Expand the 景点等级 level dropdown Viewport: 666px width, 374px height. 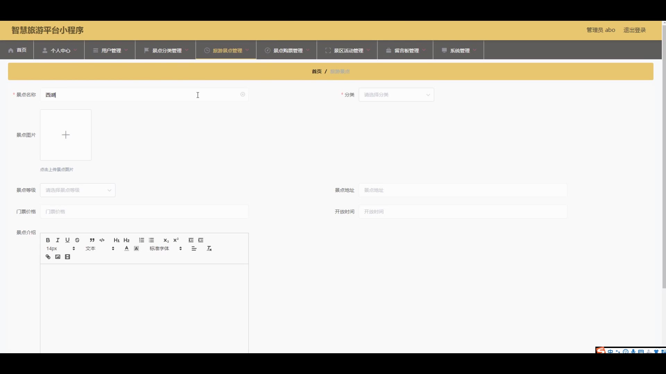pyautogui.click(x=78, y=190)
